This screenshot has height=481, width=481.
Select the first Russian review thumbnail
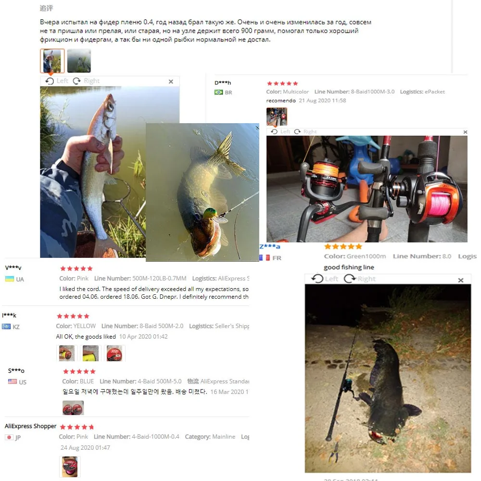coord(52,61)
